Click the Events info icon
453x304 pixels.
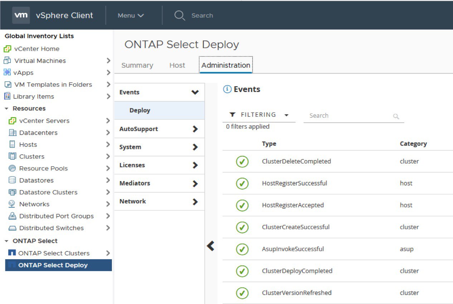pos(227,89)
